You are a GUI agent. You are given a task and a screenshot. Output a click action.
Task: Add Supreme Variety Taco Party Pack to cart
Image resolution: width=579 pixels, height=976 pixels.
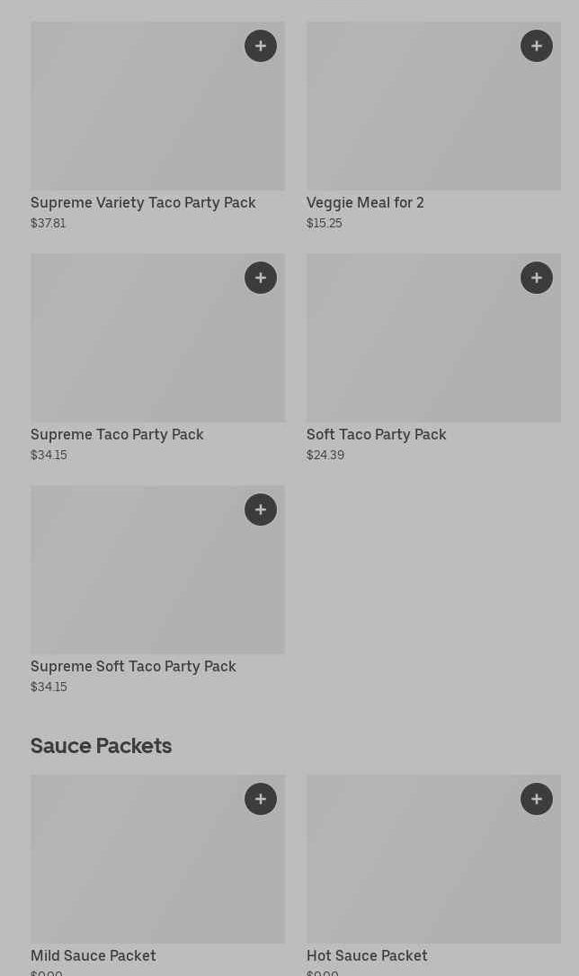point(261,46)
